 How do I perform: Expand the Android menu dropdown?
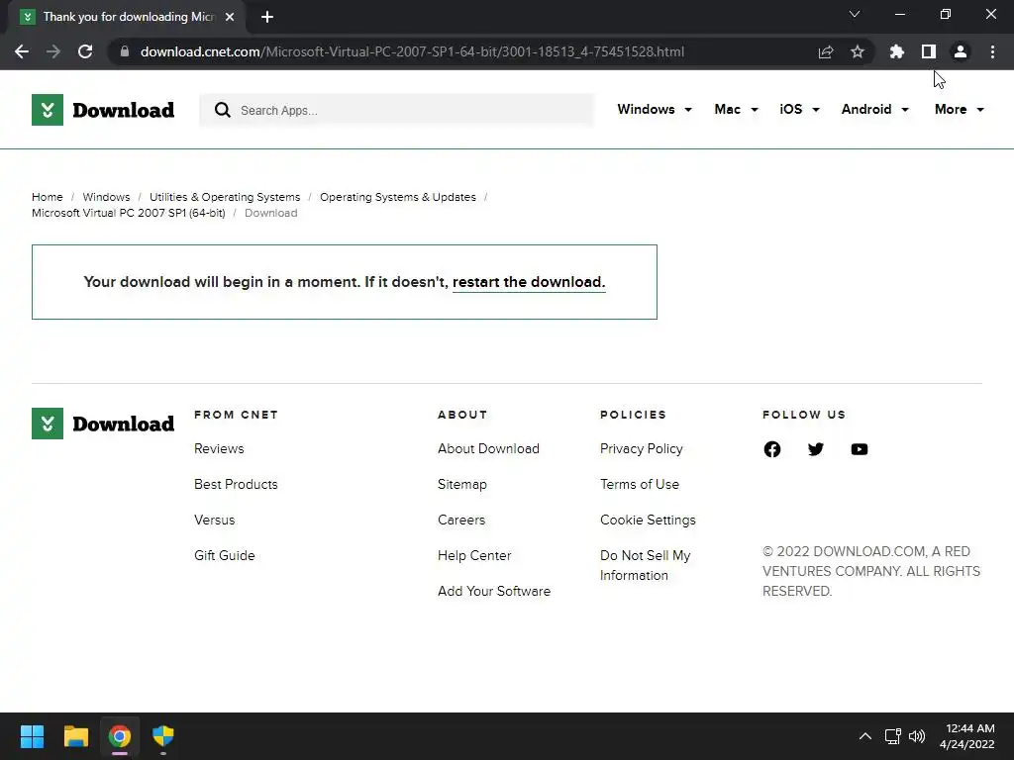point(875,109)
